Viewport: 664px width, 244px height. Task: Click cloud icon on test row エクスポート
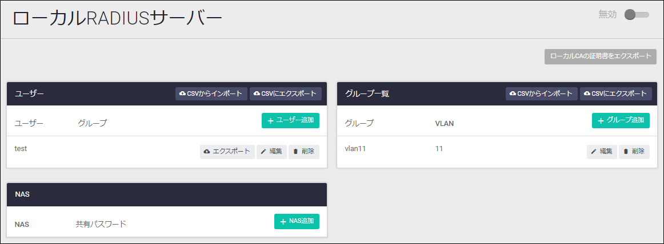coord(207,152)
